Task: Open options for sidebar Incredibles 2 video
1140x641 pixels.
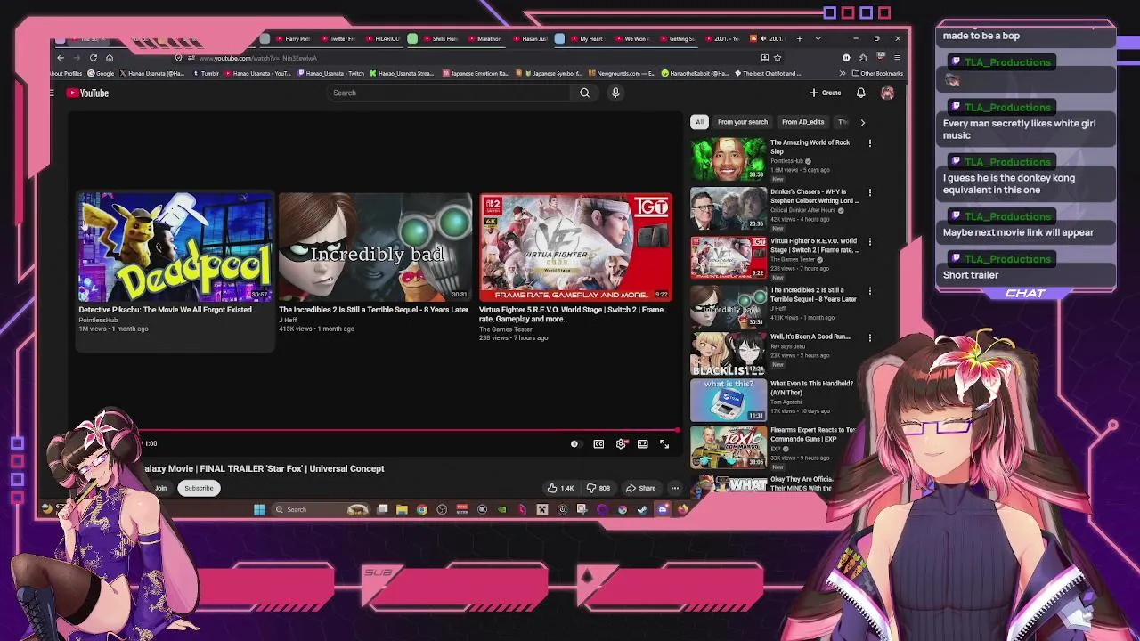Action: [x=870, y=290]
